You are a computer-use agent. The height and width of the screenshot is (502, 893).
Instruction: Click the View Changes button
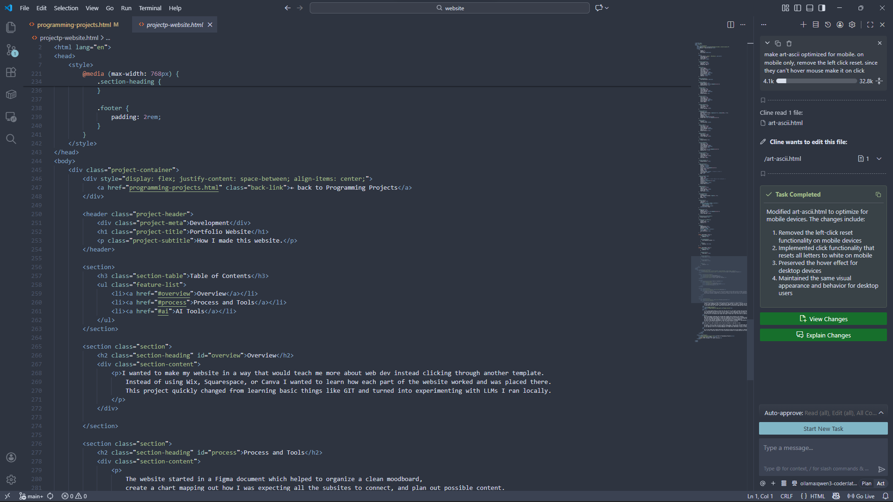[822, 318]
